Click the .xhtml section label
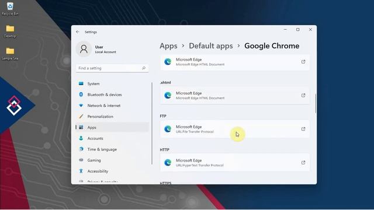 [x=165, y=82]
